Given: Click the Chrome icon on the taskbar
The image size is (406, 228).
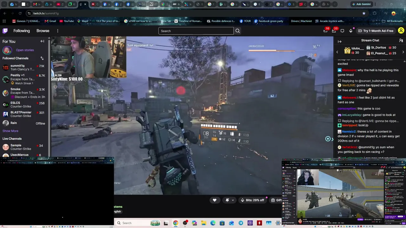Looking at the screenshot, I should click(175, 223).
